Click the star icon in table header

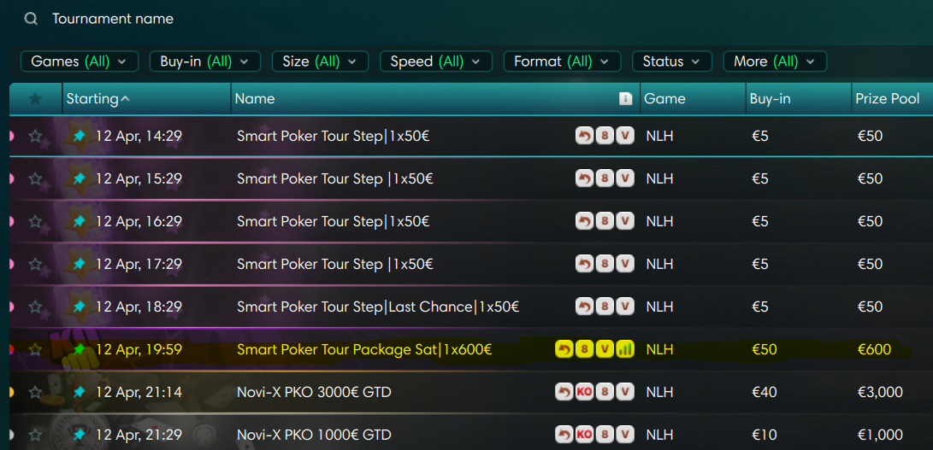35,99
